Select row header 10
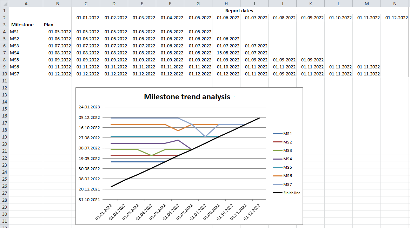This screenshot has height=228, width=410. [x=5, y=74]
